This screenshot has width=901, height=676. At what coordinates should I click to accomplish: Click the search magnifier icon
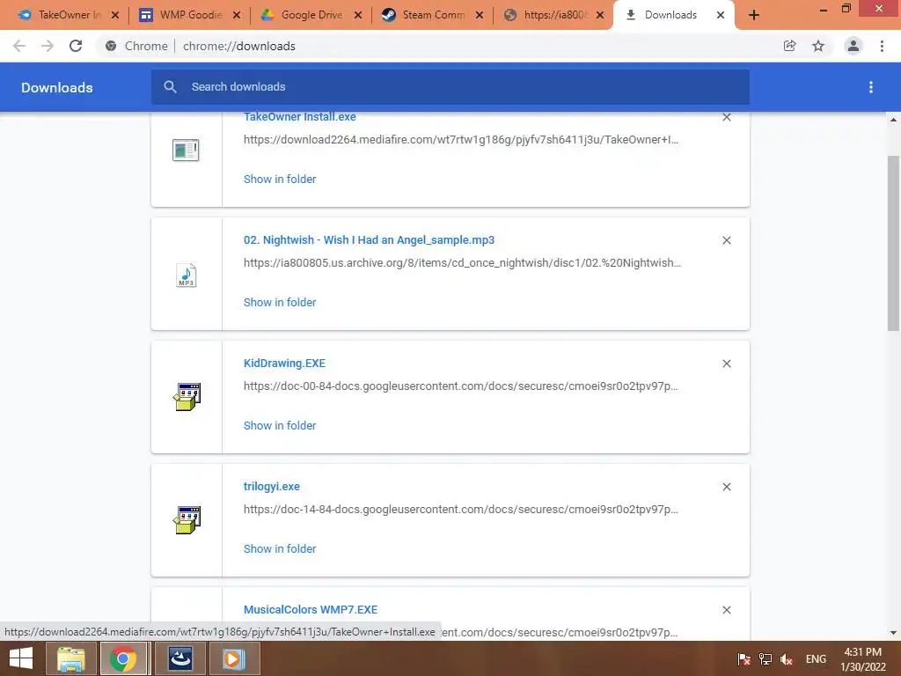pyautogui.click(x=170, y=87)
